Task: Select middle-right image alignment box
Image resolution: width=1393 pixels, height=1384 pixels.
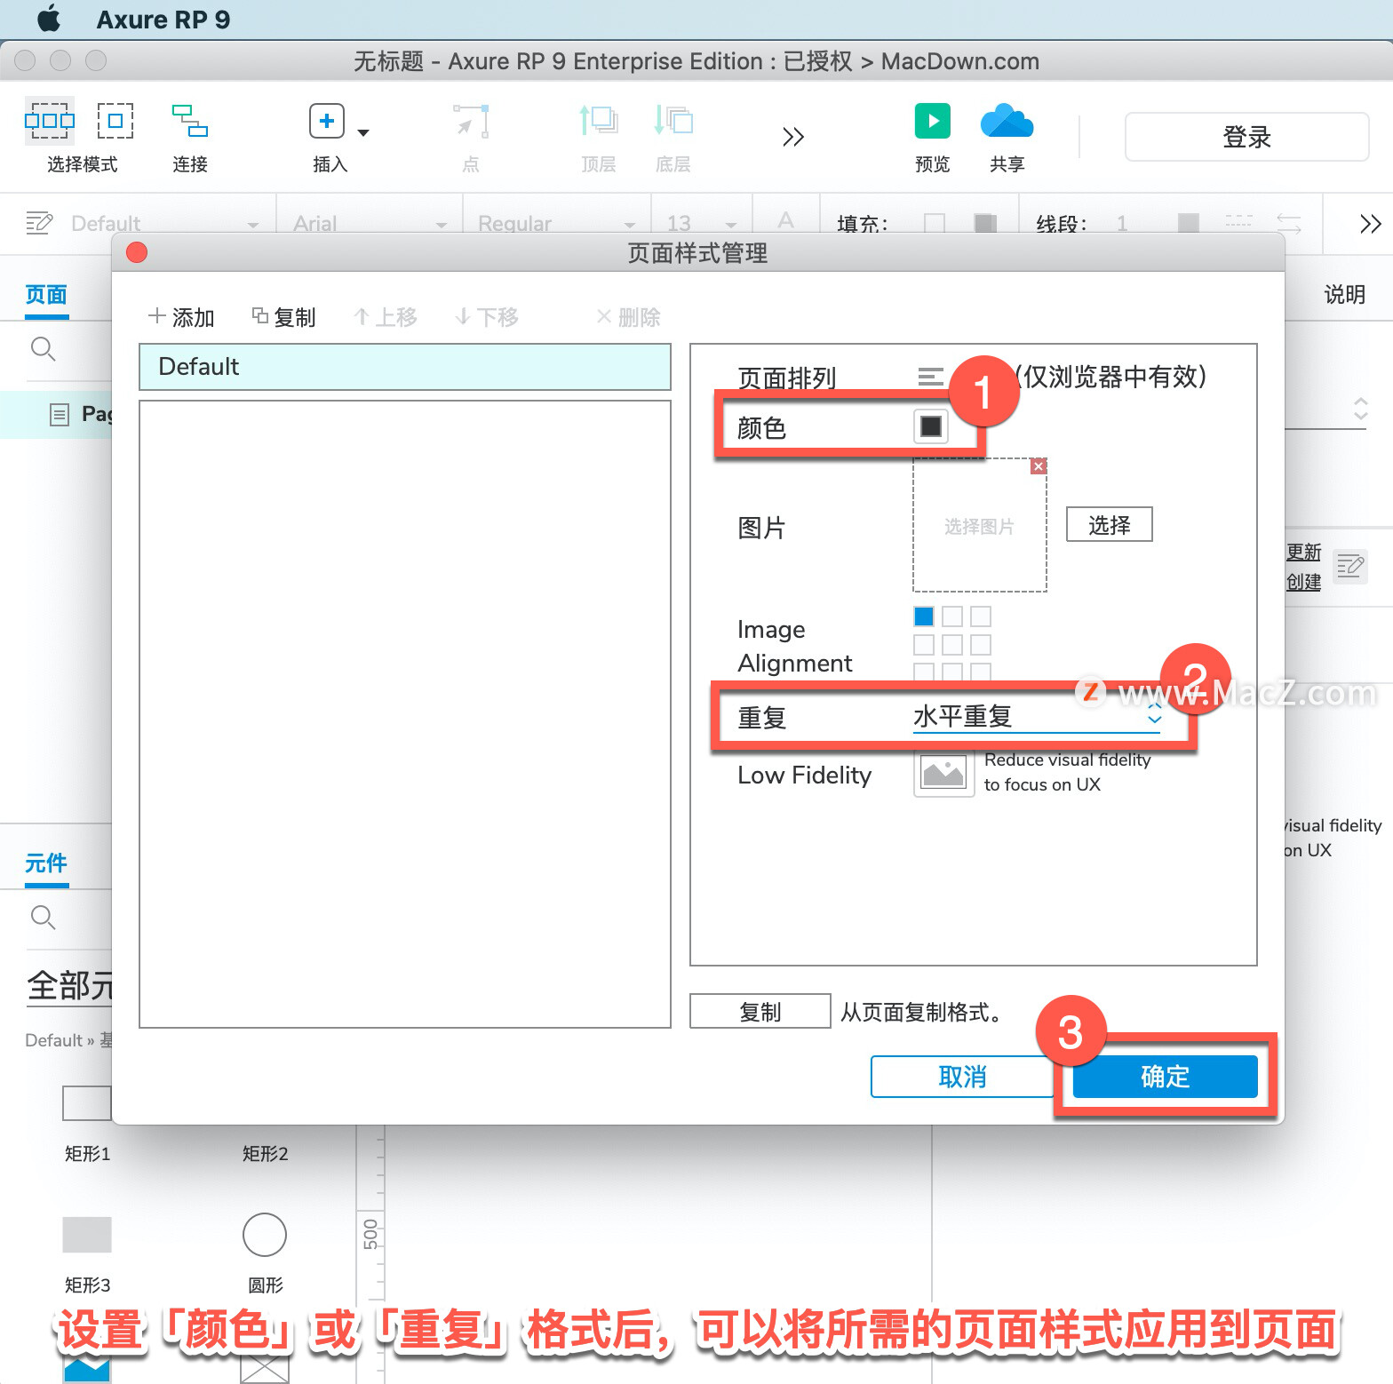Action: click(x=981, y=644)
